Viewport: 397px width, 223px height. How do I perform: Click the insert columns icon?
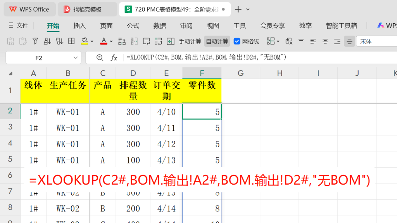(134, 41)
